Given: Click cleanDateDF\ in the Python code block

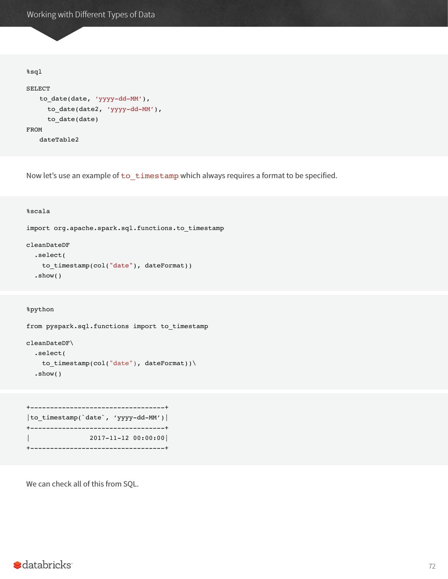Looking at the screenshot, I should 50,343.
